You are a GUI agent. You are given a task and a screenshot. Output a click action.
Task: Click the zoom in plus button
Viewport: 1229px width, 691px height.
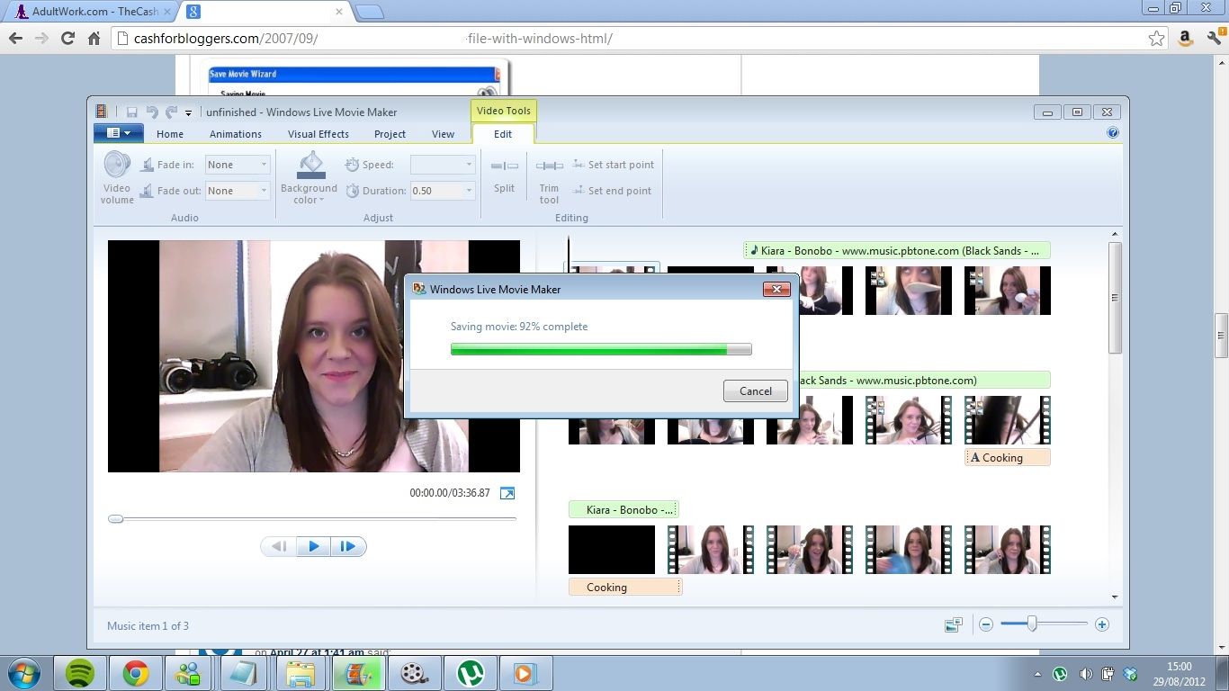tap(1102, 624)
